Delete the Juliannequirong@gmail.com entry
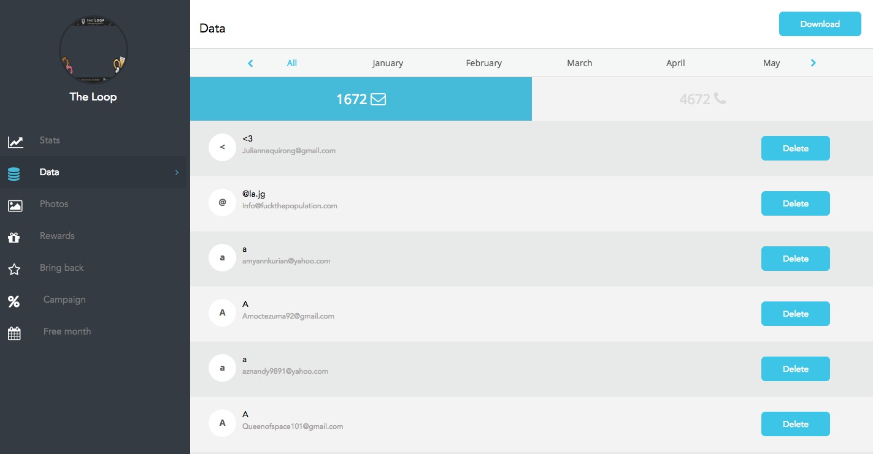 795,148
